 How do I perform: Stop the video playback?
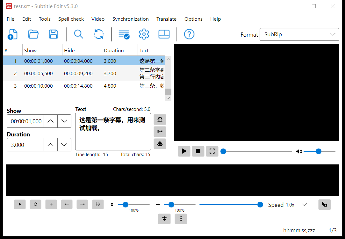[x=198, y=151]
